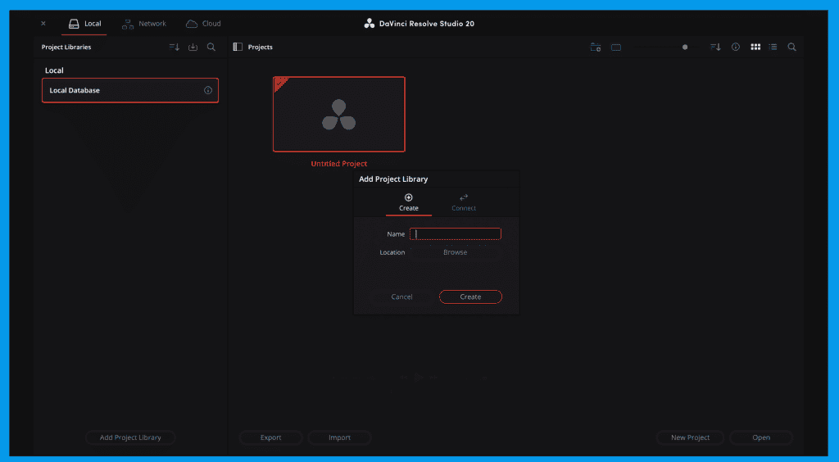Show info for Local Database
Viewport: 839px width, 462px height.
click(x=208, y=90)
